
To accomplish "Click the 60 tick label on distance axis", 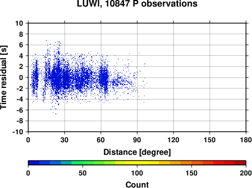I will coord(101,140).
